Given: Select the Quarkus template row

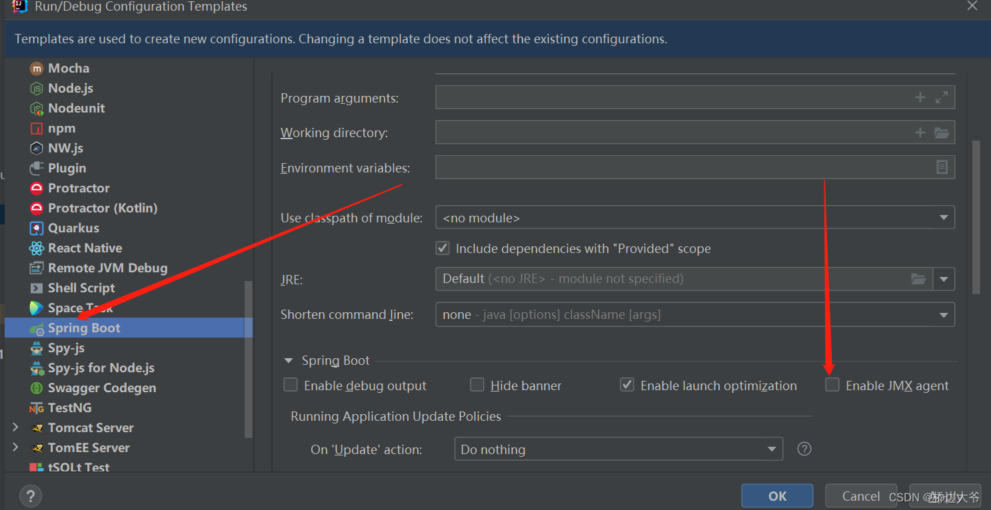Looking at the screenshot, I should 129,228.
